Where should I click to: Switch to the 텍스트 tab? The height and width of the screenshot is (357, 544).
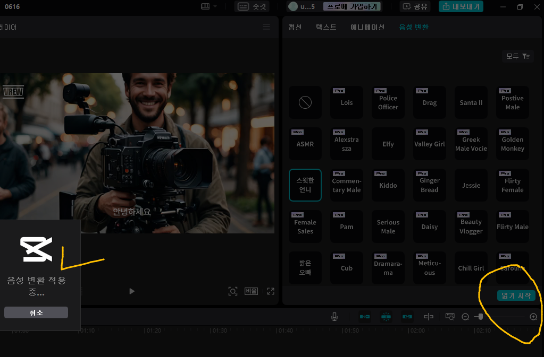click(x=326, y=27)
